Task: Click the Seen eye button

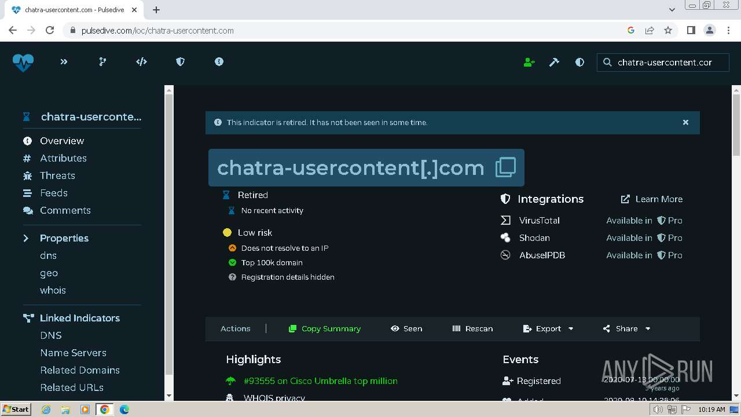Action: point(406,328)
